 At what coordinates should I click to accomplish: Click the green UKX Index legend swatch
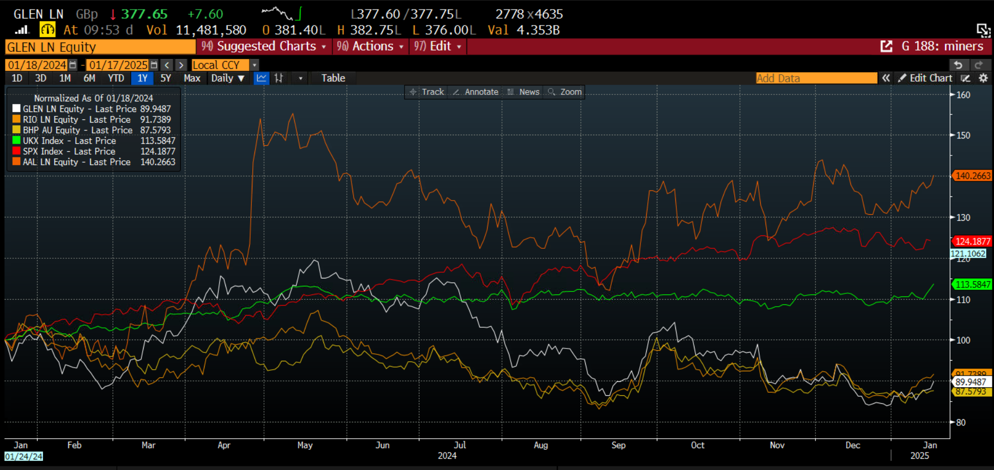16,141
